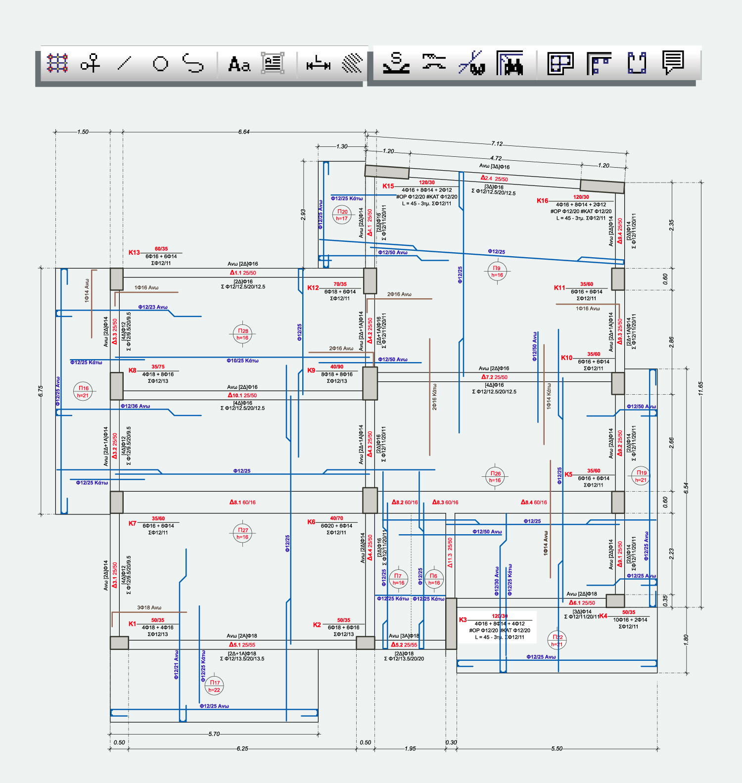Choose the straight line drawing tool
742x783 pixels.
pyautogui.click(x=125, y=63)
